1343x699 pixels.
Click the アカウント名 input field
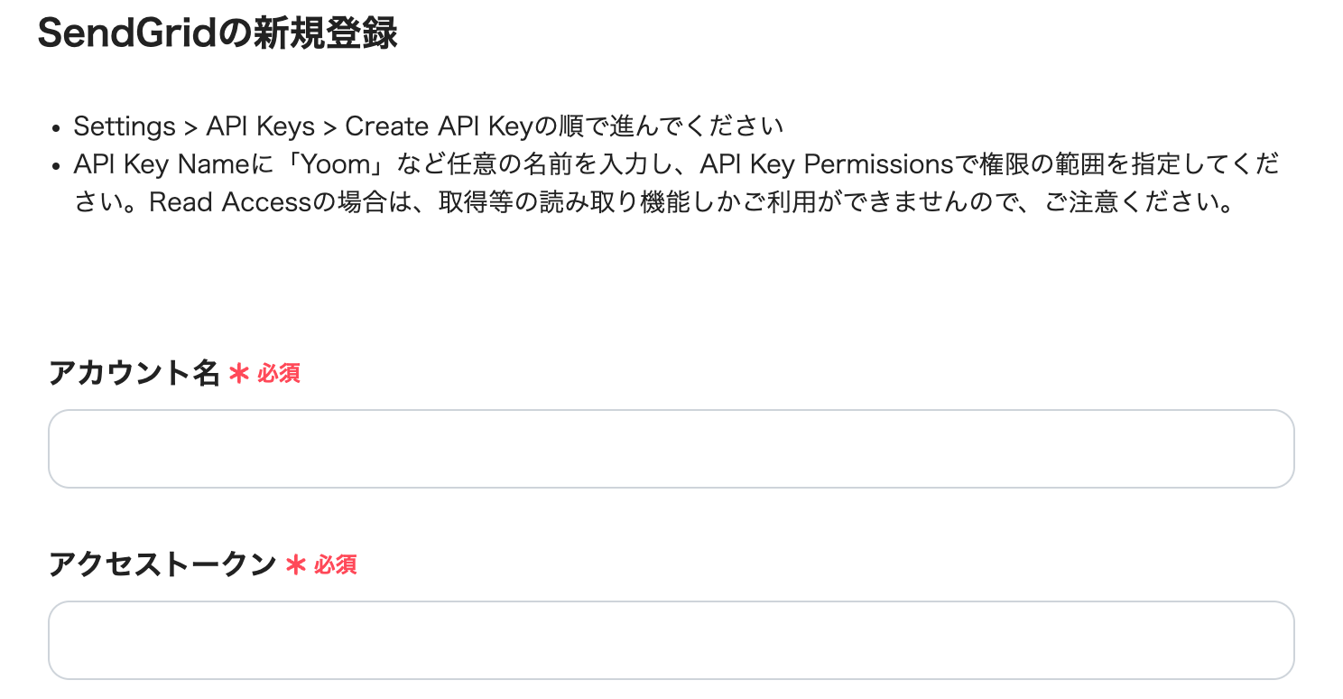[x=671, y=449]
